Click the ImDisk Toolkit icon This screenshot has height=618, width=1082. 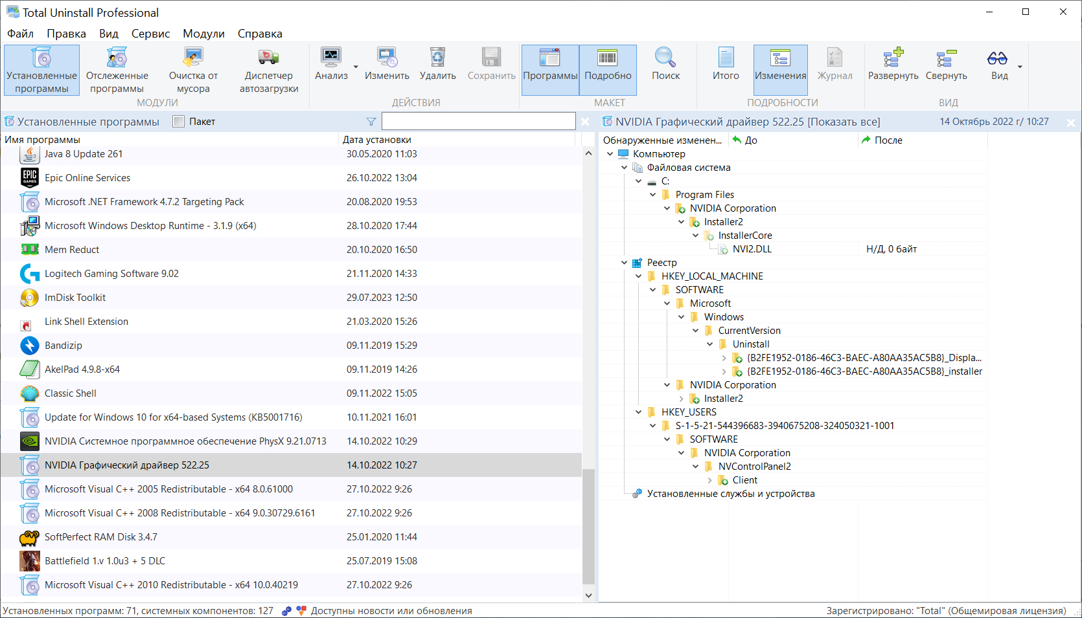30,298
